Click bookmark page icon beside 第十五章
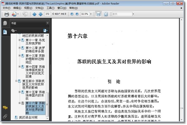This screenshot has height=125, width=187. pyautogui.click(x=23, y=92)
